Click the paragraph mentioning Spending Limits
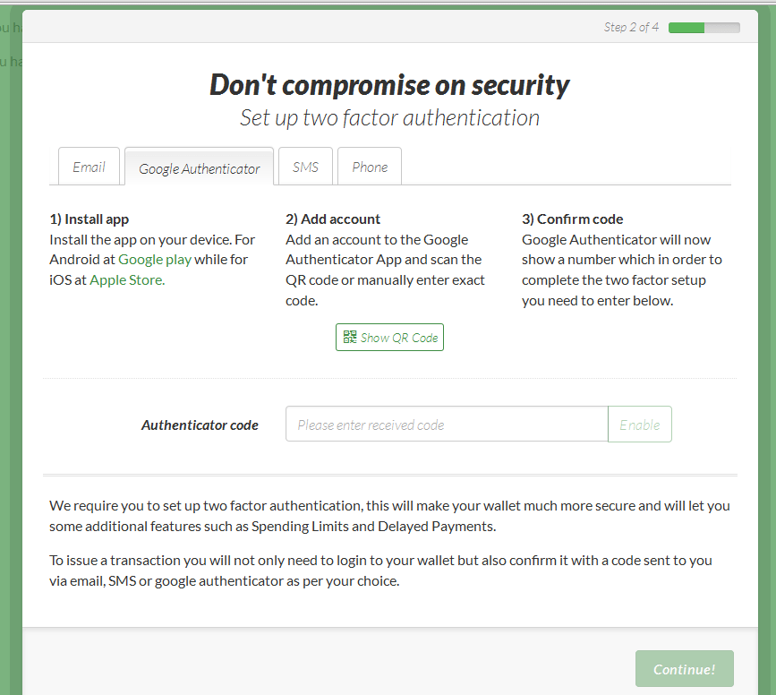Viewport: 776px width, 695px height. pyautogui.click(x=389, y=516)
